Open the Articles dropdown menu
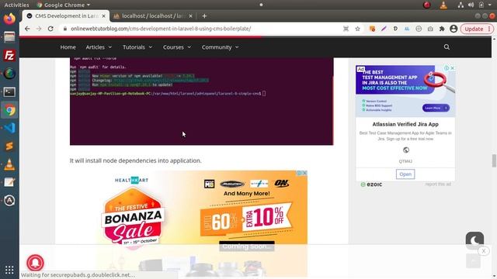 click(x=99, y=47)
